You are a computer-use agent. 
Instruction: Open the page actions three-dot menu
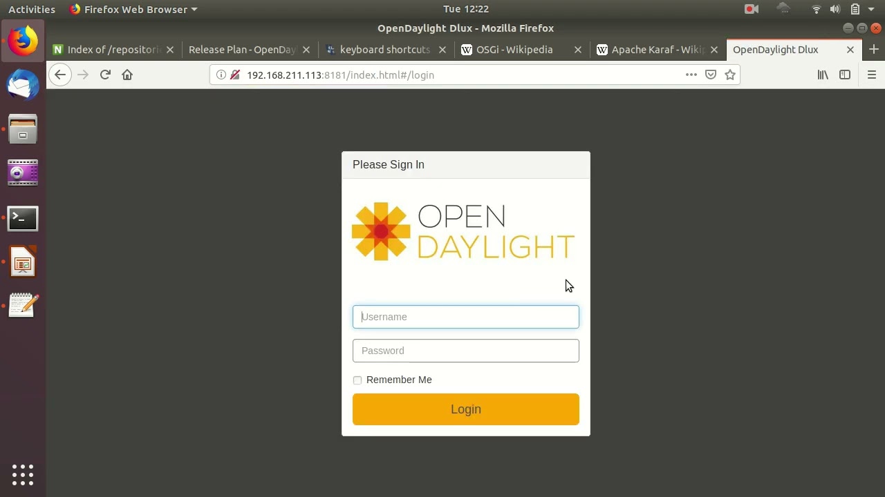pyautogui.click(x=691, y=75)
